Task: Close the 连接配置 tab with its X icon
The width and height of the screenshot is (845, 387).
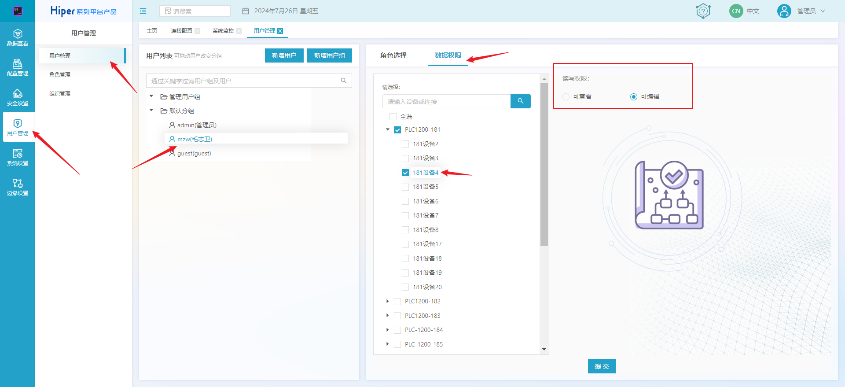Action: click(198, 31)
